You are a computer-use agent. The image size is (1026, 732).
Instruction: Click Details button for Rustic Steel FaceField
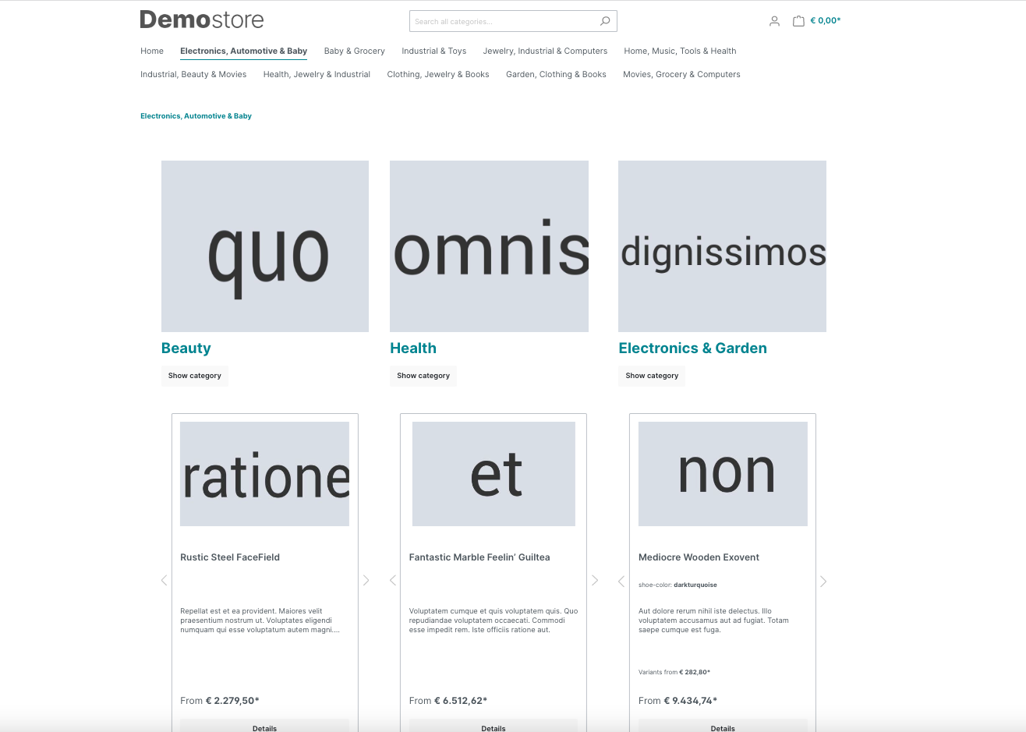[x=265, y=726]
